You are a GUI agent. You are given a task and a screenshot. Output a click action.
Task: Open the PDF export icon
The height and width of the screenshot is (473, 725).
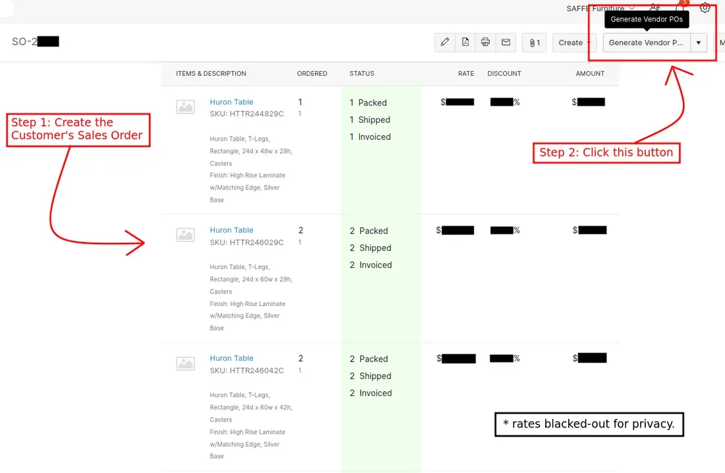465,42
